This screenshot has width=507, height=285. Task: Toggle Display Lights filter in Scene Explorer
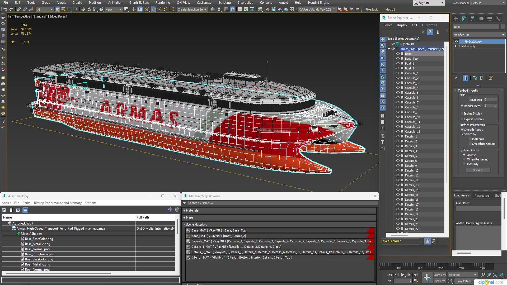tap(382, 52)
